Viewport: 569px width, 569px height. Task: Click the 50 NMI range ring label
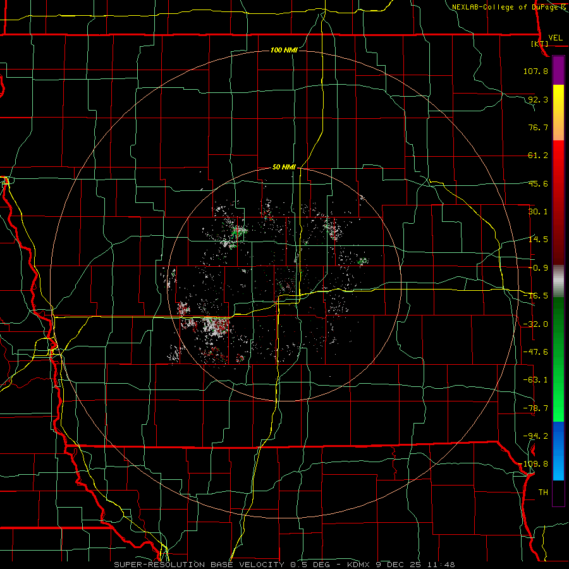pyautogui.click(x=284, y=168)
